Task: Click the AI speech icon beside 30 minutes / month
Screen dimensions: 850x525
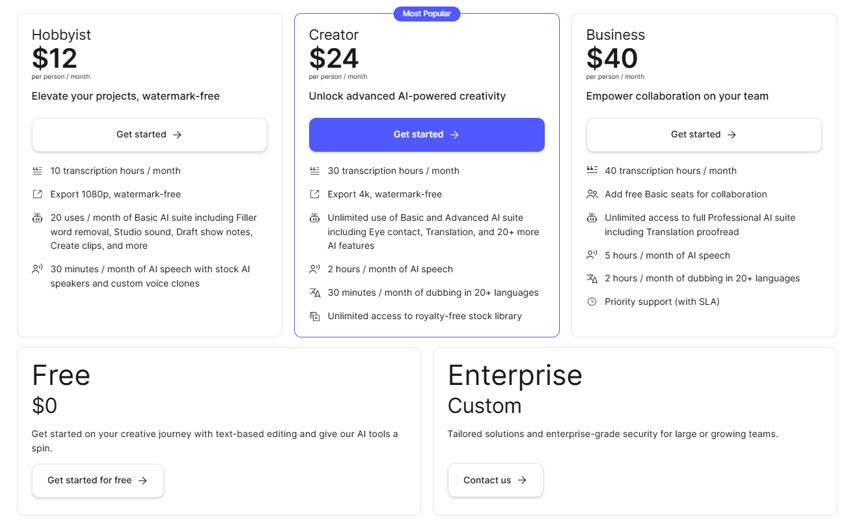Action: (37, 269)
